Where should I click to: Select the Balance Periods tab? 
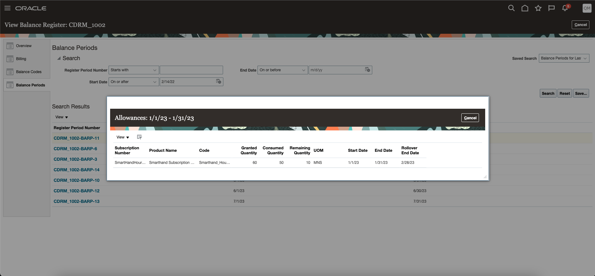(30, 85)
